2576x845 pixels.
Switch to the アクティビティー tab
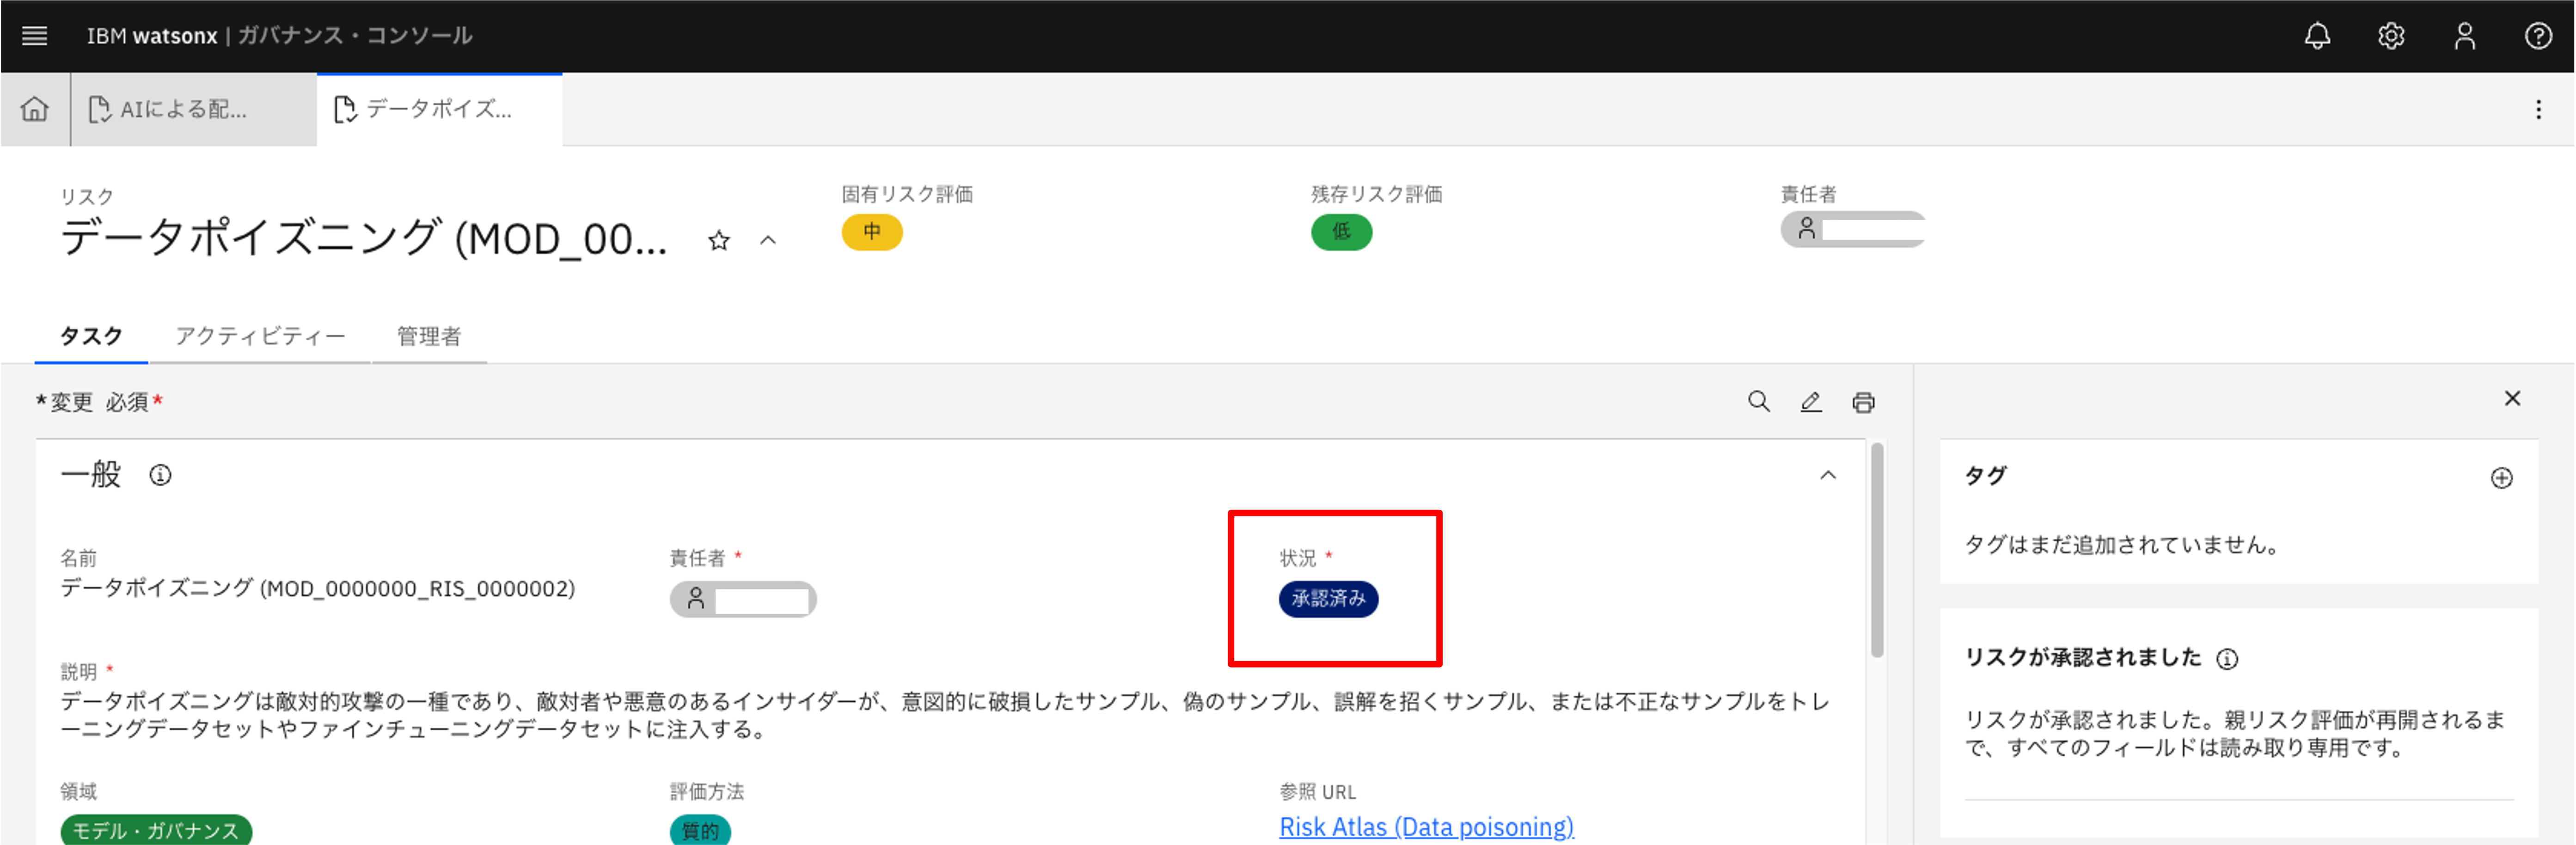pyautogui.click(x=260, y=336)
